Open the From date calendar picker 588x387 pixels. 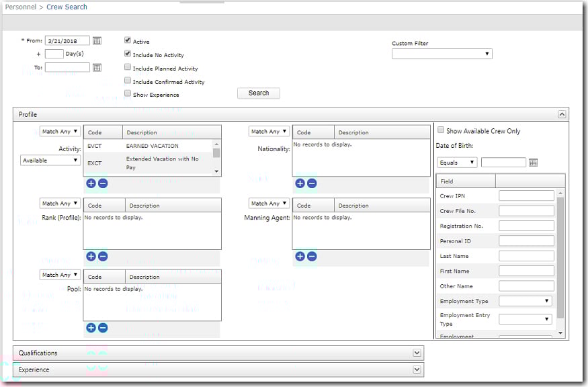point(97,41)
